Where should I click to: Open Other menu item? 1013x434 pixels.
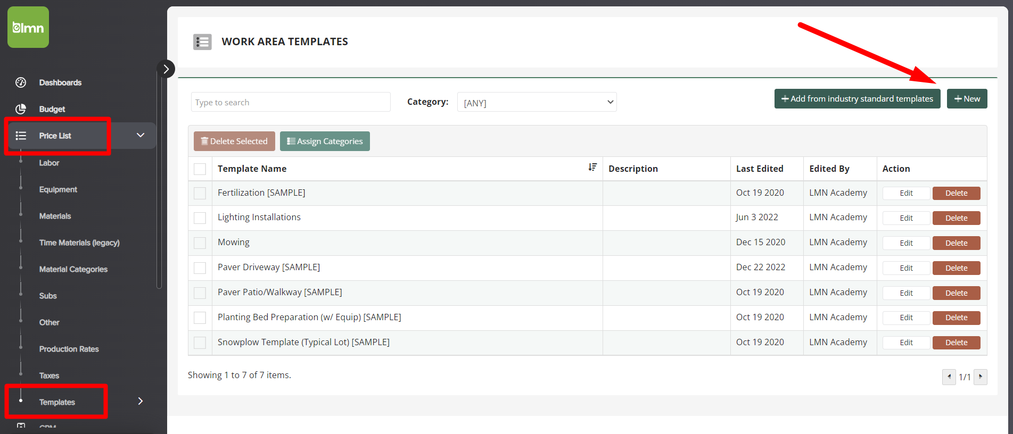[49, 322]
